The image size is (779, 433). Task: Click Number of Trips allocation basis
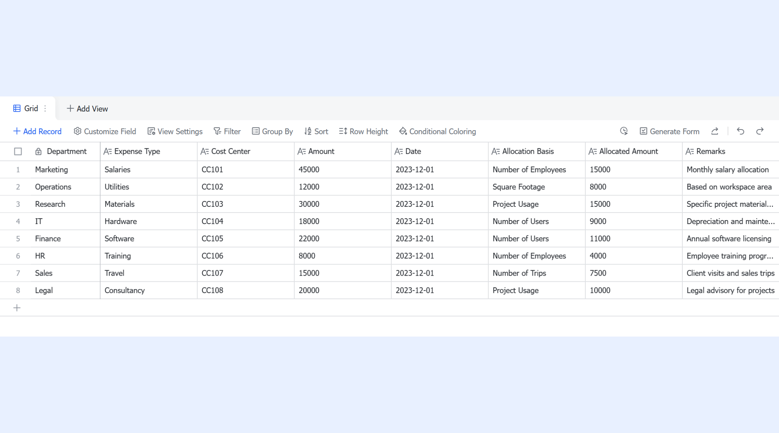(537, 273)
